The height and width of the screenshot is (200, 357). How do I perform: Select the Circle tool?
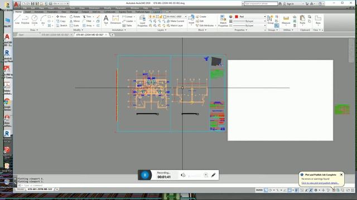[35, 19]
